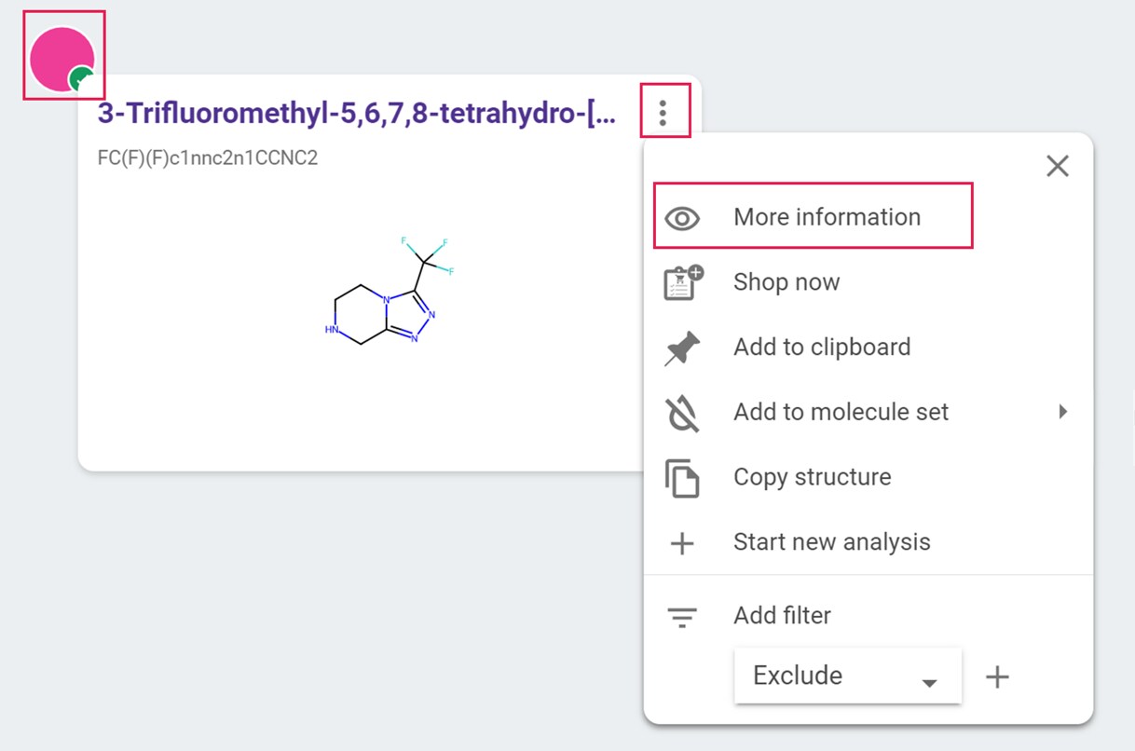The image size is (1135, 751).
Task: Choose Copy structure from the menu
Action: pos(812,477)
